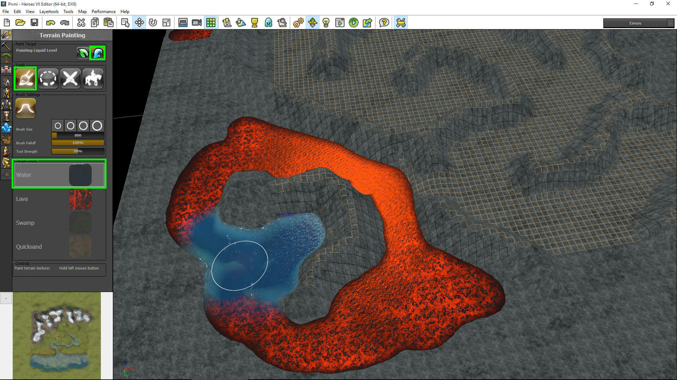This screenshot has height=380, width=677.
Task: Select the dashed ellipse selection tool
Action: coord(48,78)
